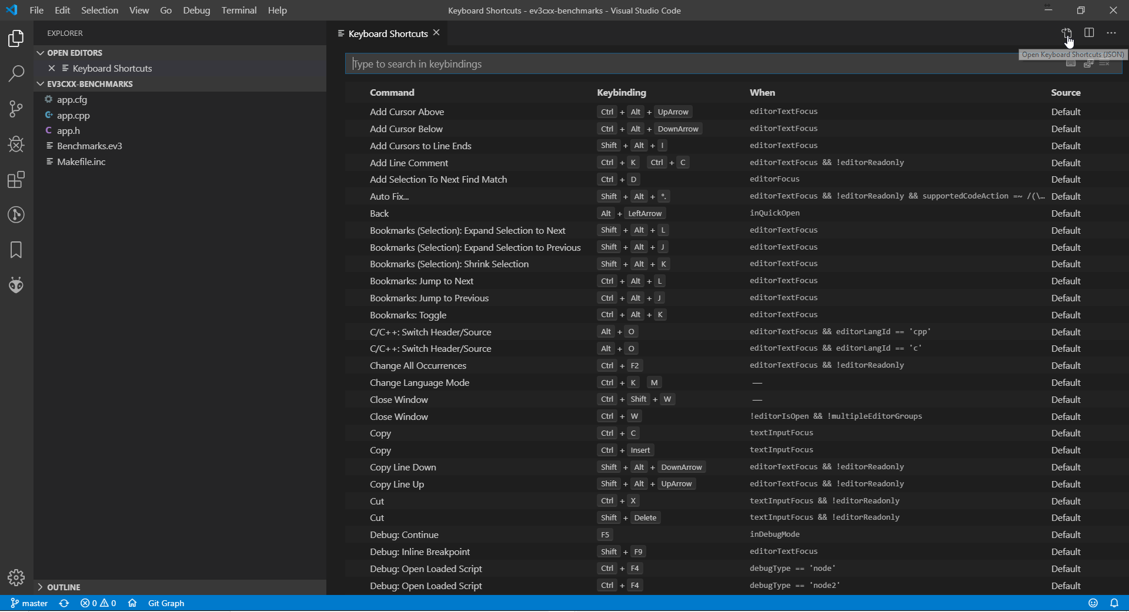Viewport: 1129px width, 612px height.
Task: Open the Extensions view
Action: tap(16, 179)
